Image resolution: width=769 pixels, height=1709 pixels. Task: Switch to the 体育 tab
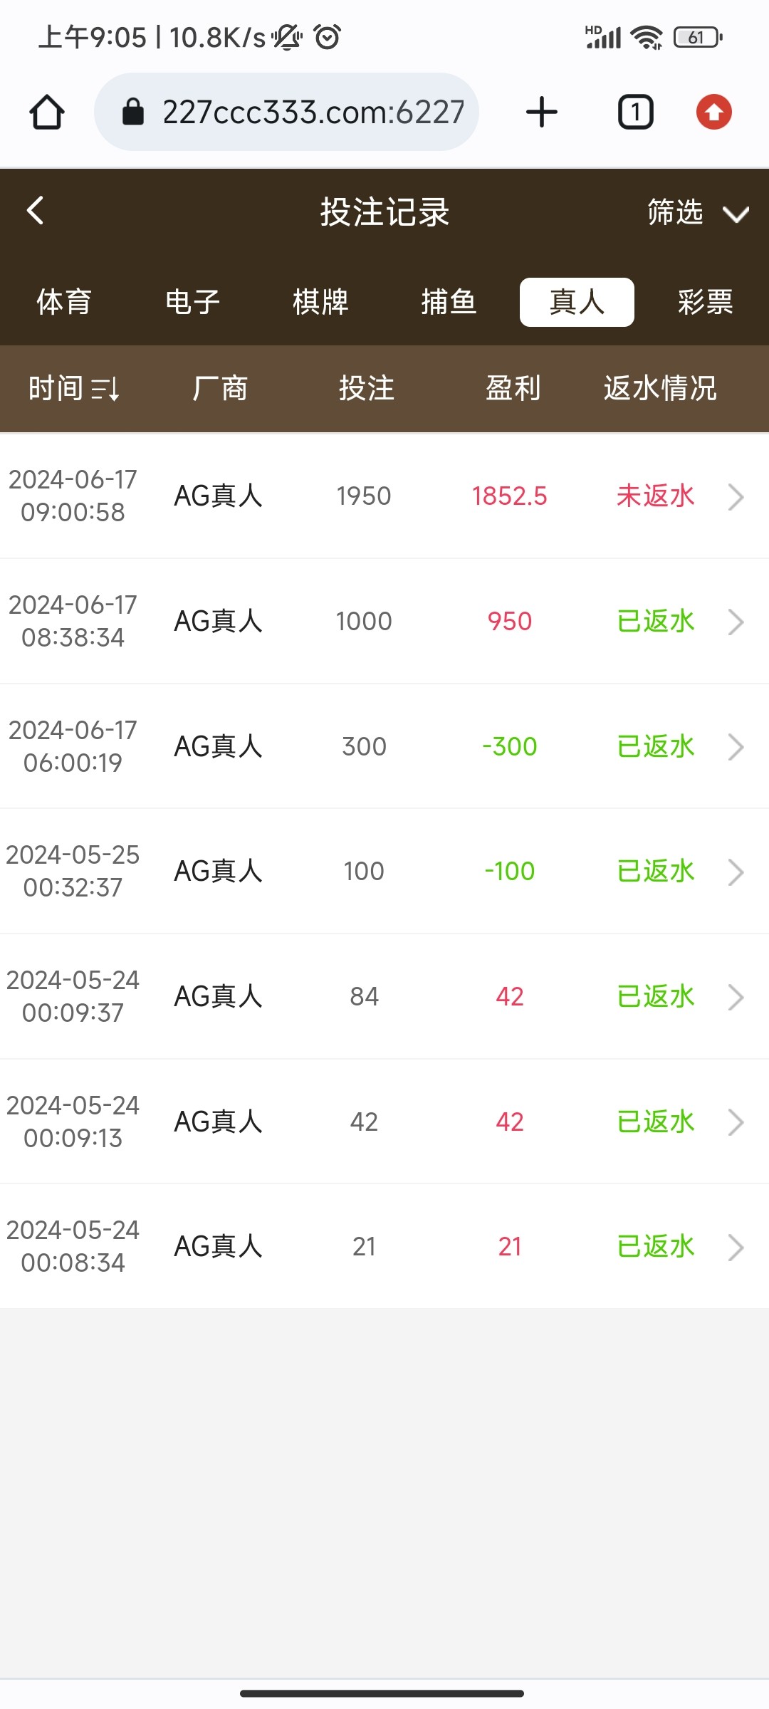tap(64, 302)
